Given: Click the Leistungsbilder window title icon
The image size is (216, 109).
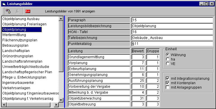Looking at the screenshot, I should (x=4, y=4).
